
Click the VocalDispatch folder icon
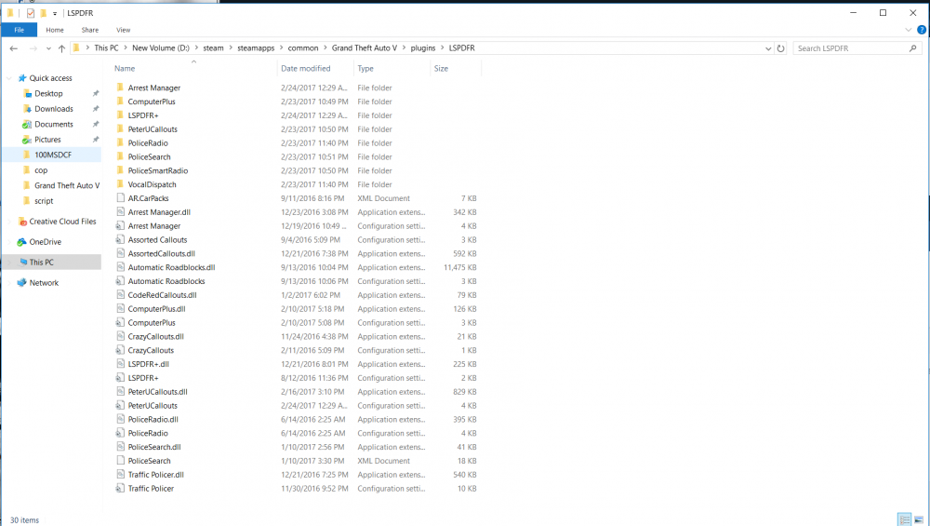120,184
